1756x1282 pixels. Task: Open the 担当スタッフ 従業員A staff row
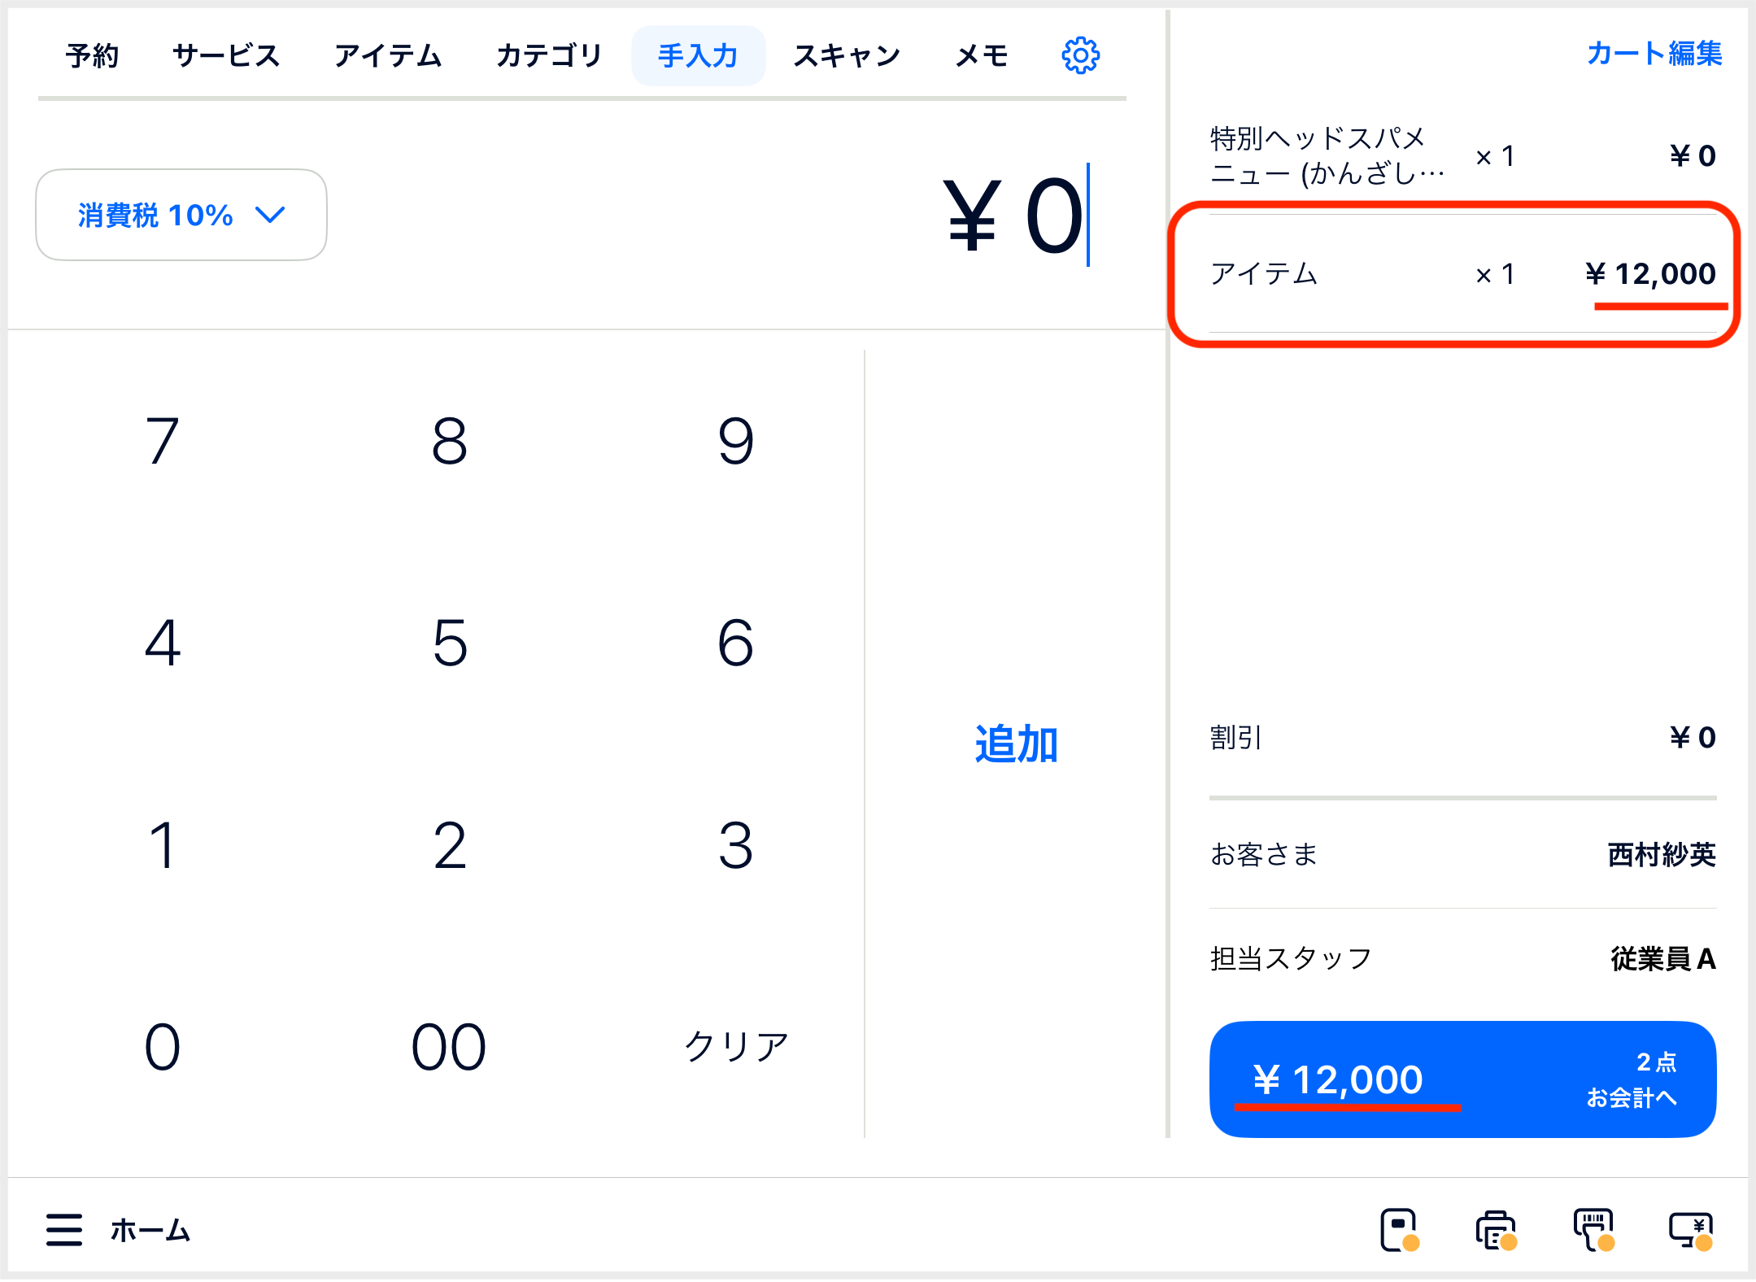1462,958
